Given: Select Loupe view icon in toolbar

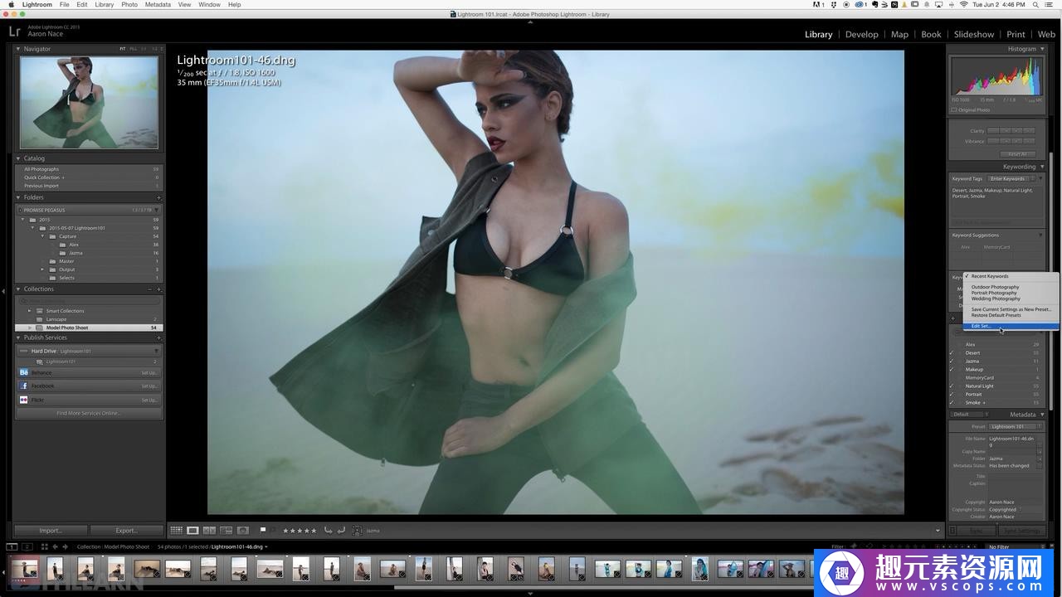Looking at the screenshot, I should [192, 531].
